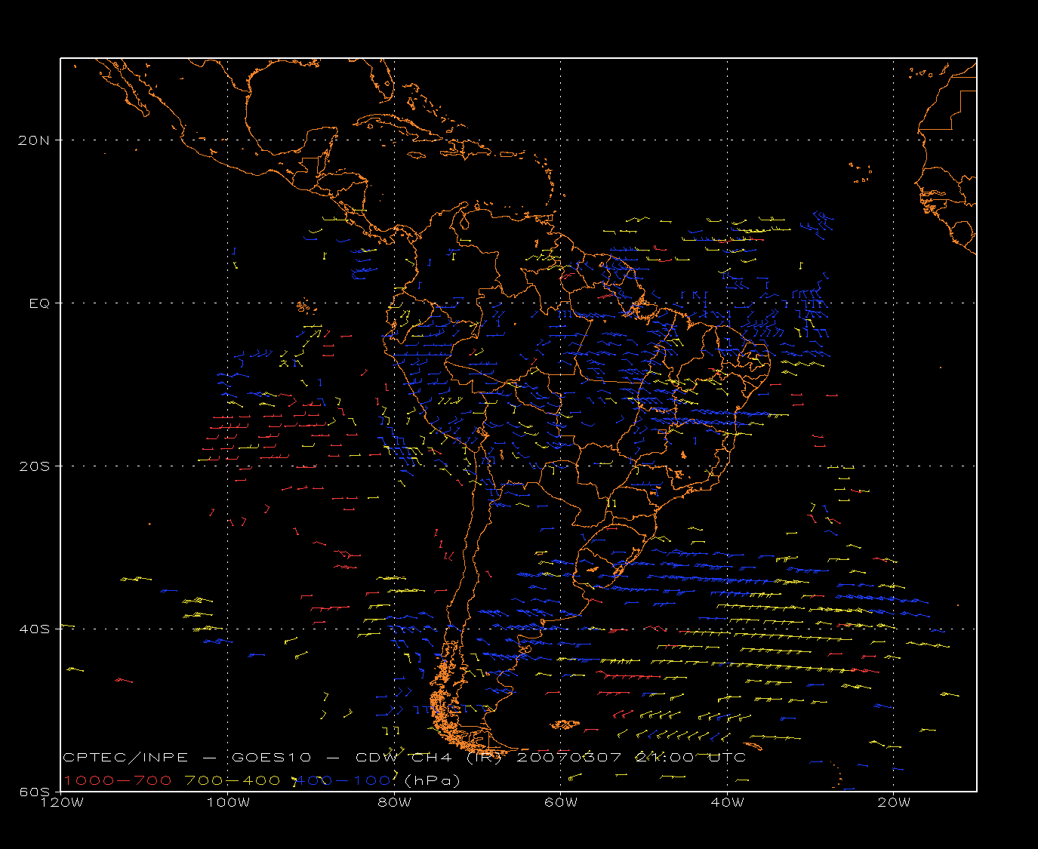The height and width of the screenshot is (849, 1038).
Task: Click the CDW CH4 (IR) channel text
Action: tap(429, 758)
